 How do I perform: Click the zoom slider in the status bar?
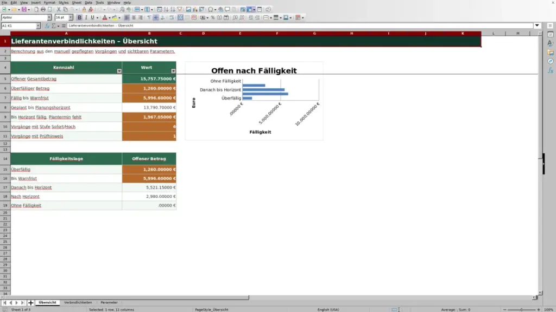(522, 310)
